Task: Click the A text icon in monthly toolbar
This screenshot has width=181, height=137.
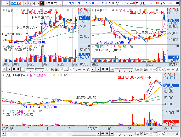Action: tap(88, 69)
